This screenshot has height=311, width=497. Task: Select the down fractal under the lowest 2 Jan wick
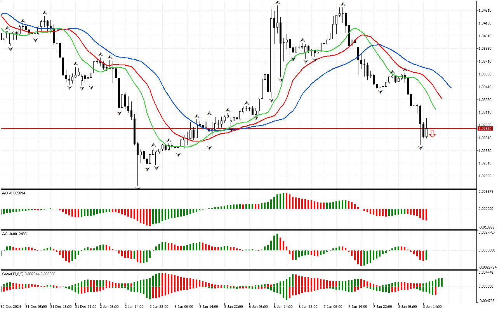click(137, 187)
